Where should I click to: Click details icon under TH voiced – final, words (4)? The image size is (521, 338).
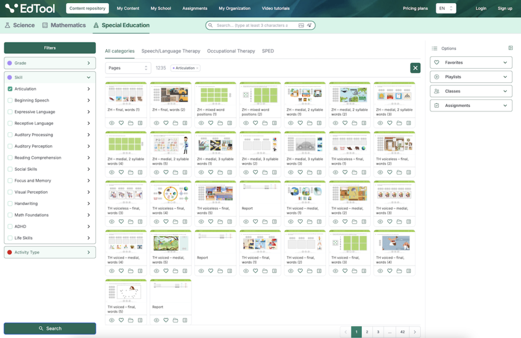(409, 271)
